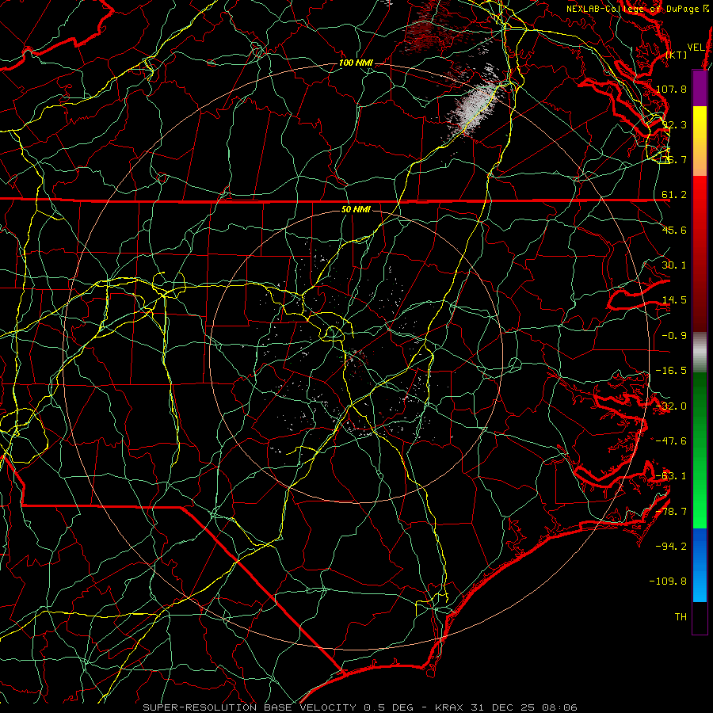The height and width of the screenshot is (713, 713).
Task: Click the 50 NMI range ring label
Action: pos(356,210)
